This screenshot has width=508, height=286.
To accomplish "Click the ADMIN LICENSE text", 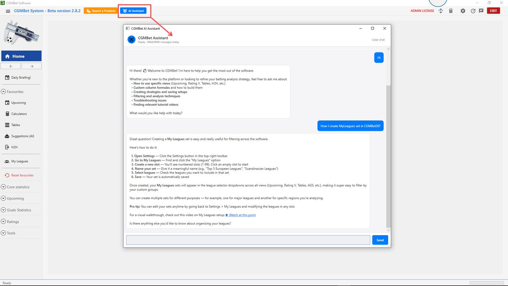I will coord(422,11).
